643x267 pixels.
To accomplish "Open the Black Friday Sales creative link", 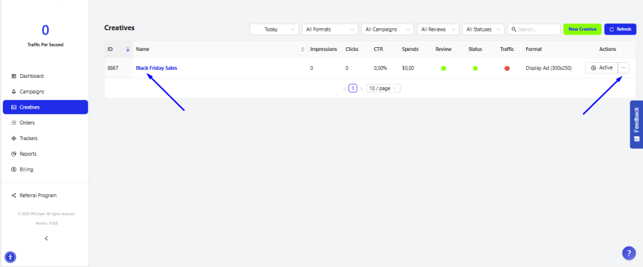I will pos(156,68).
